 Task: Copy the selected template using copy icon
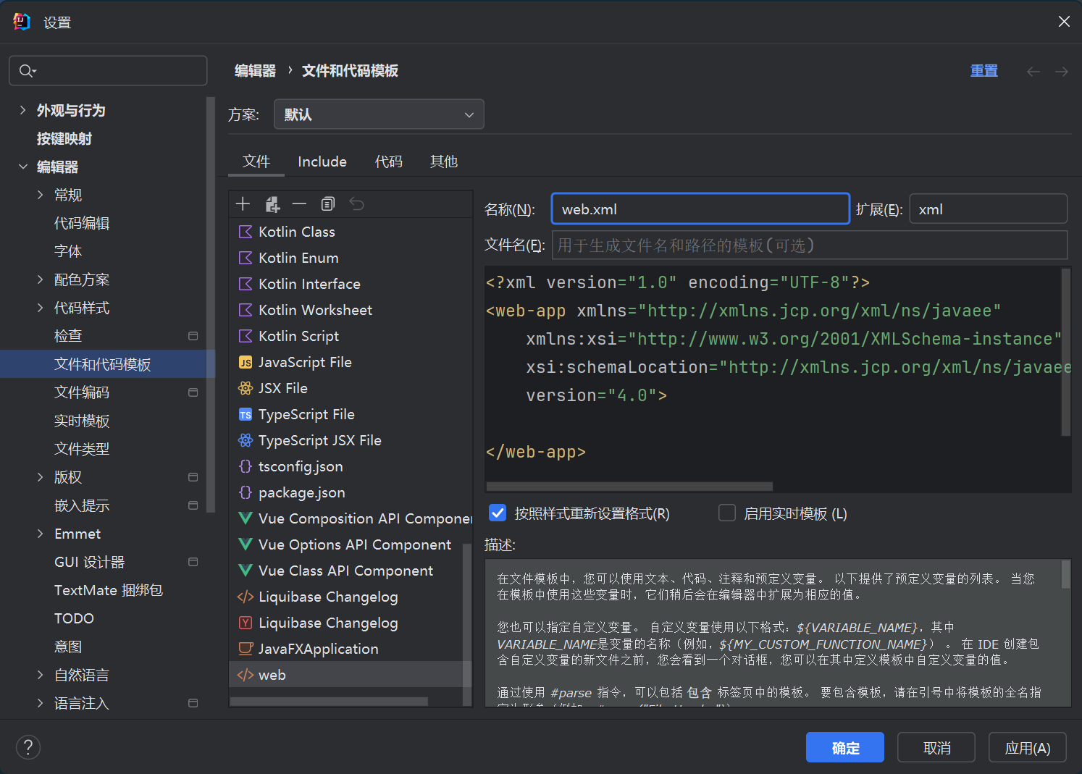[x=328, y=204]
